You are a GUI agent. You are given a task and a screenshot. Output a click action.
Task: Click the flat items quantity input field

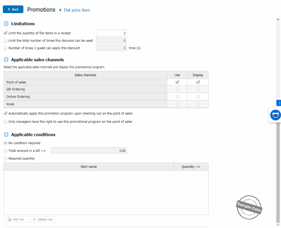(x=111, y=33)
